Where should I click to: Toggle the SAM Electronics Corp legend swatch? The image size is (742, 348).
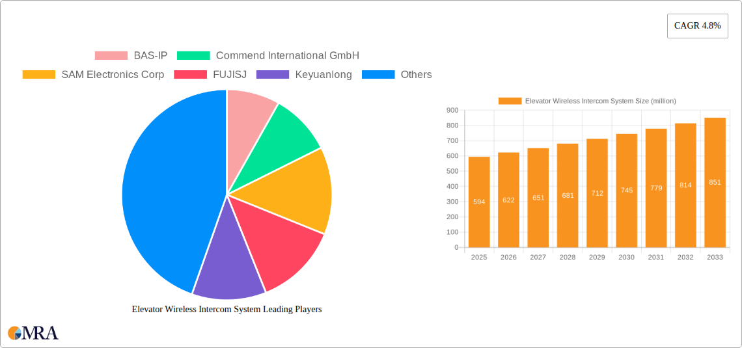[x=39, y=74]
